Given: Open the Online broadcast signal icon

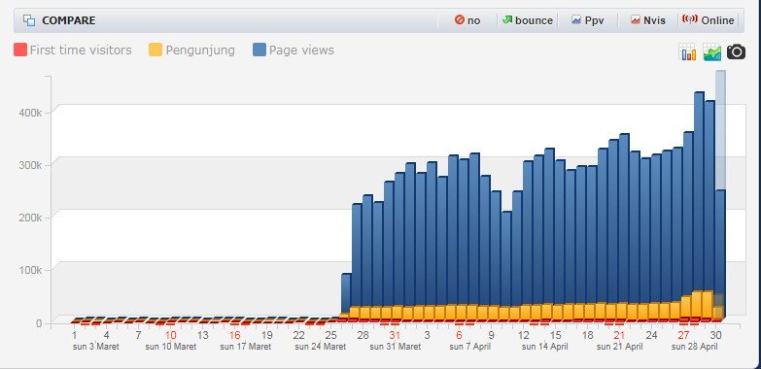Looking at the screenshot, I should tap(690, 19).
